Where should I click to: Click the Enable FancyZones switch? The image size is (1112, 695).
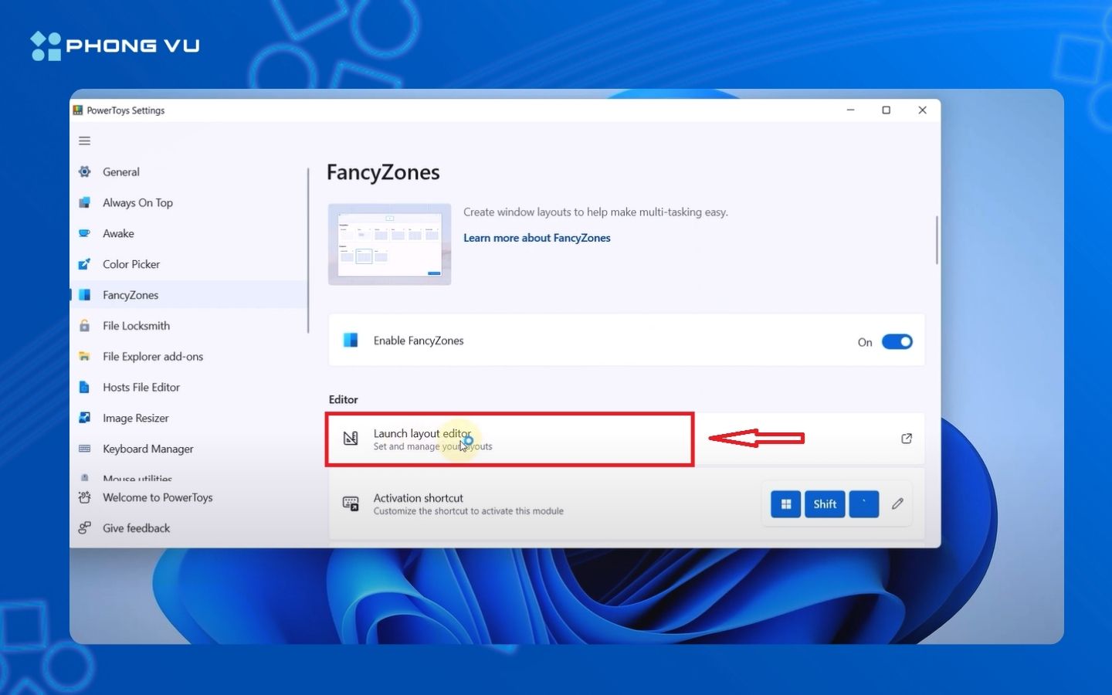(x=897, y=341)
